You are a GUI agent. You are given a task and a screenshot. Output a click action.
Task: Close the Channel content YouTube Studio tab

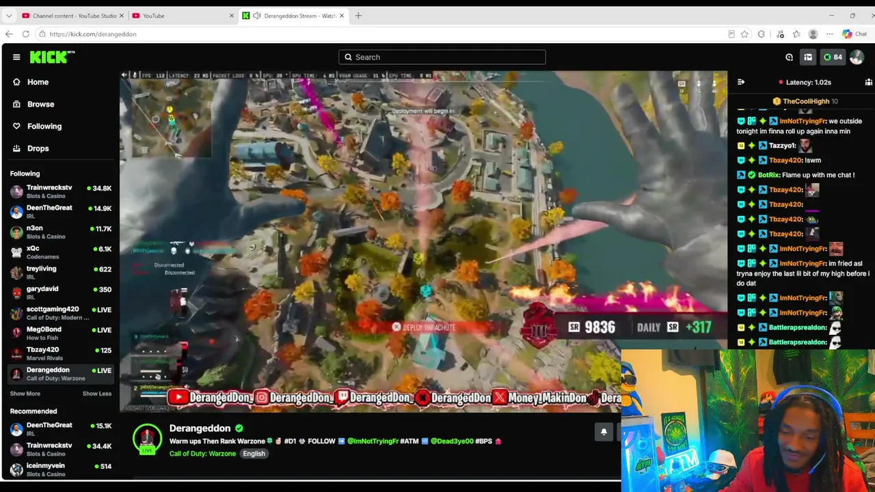coord(122,16)
